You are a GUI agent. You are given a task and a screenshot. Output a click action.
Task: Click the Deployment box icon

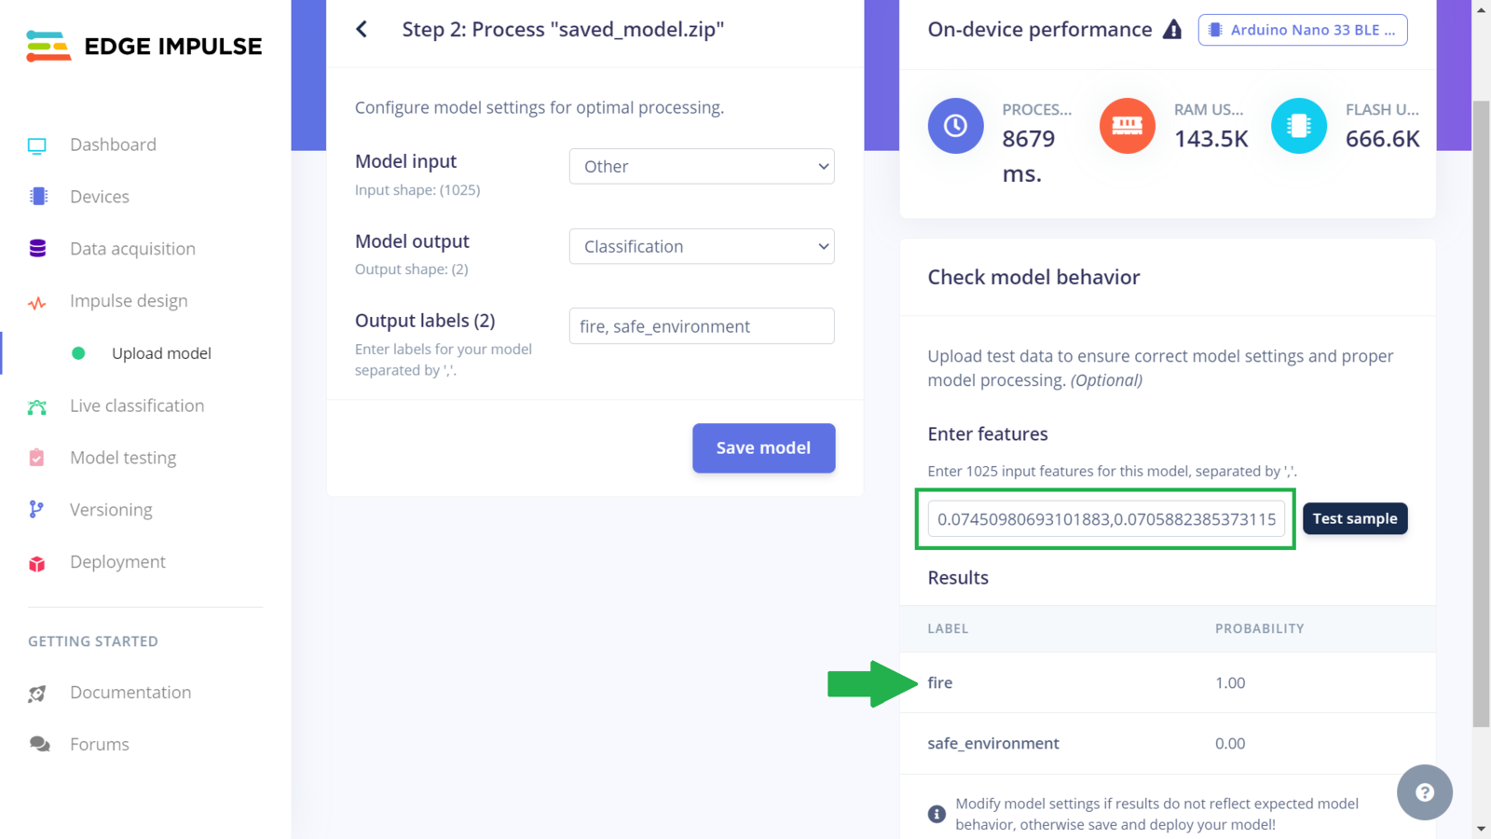pos(37,563)
